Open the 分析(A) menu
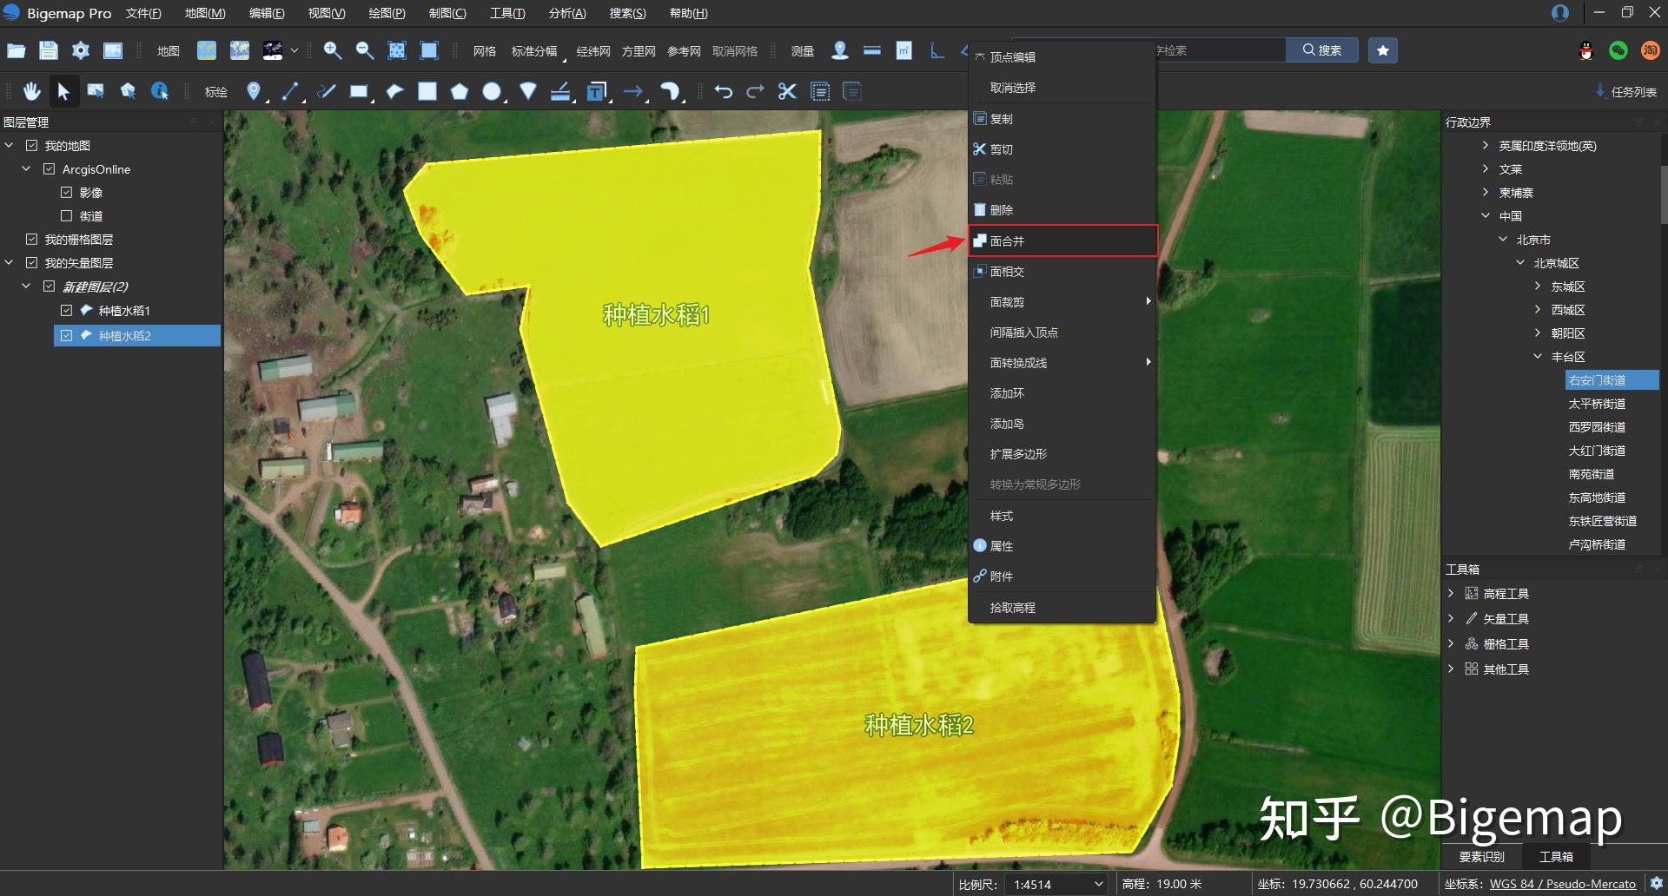 click(566, 13)
